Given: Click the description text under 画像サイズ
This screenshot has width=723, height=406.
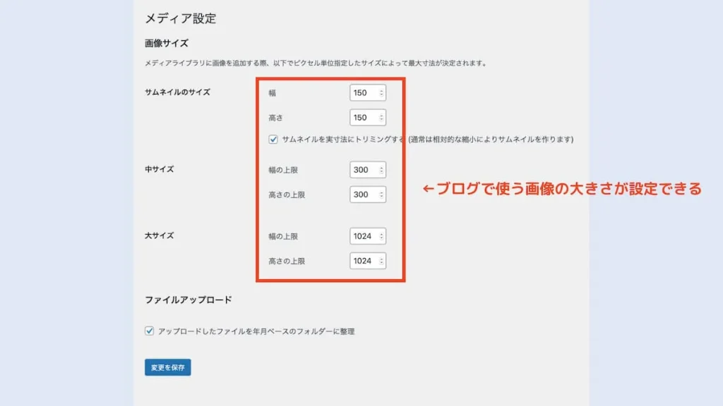Looking at the screenshot, I should point(316,63).
